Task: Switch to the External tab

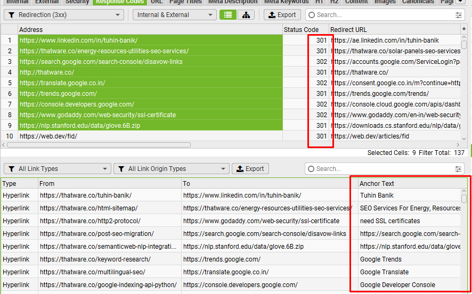Action: pos(47,2)
